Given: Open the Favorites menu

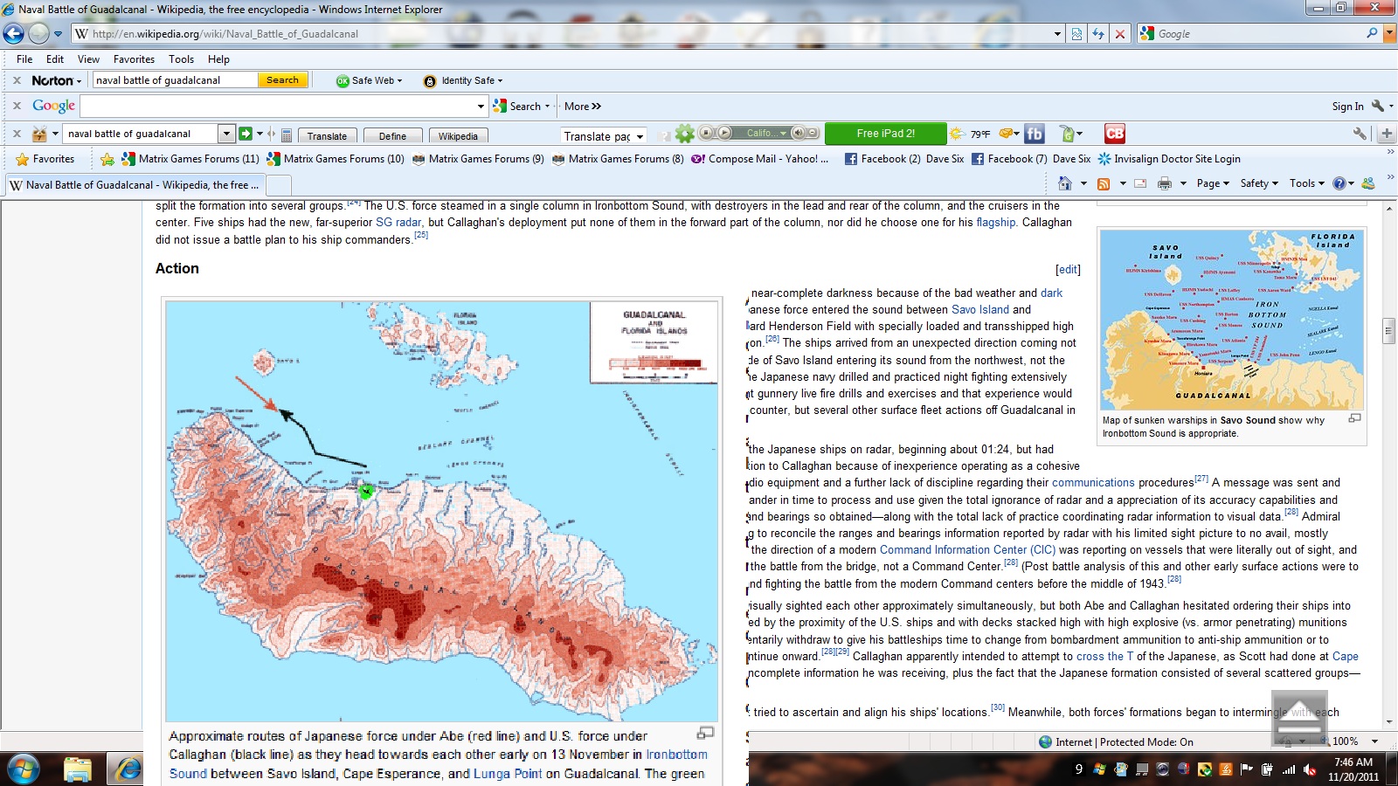Looking at the screenshot, I should (x=134, y=59).
